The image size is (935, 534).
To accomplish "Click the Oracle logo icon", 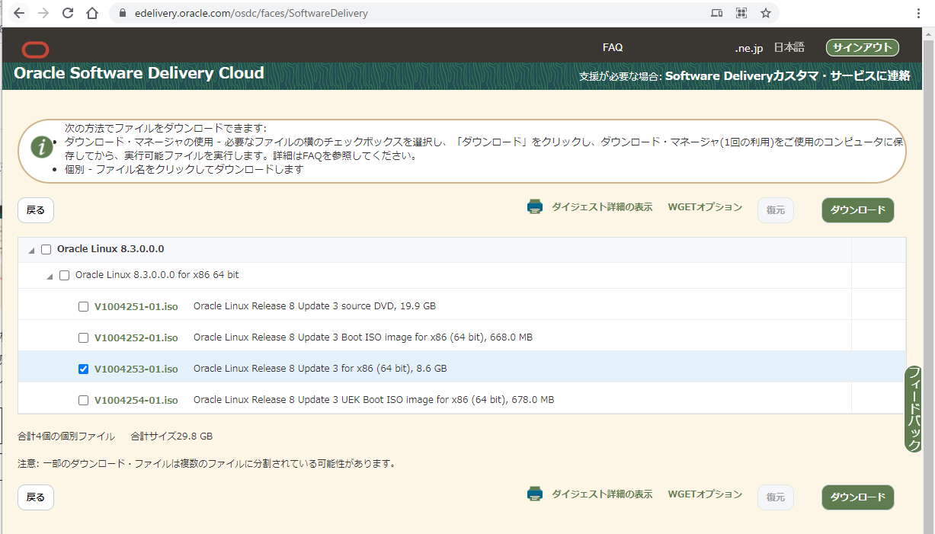I will tap(35, 50).
